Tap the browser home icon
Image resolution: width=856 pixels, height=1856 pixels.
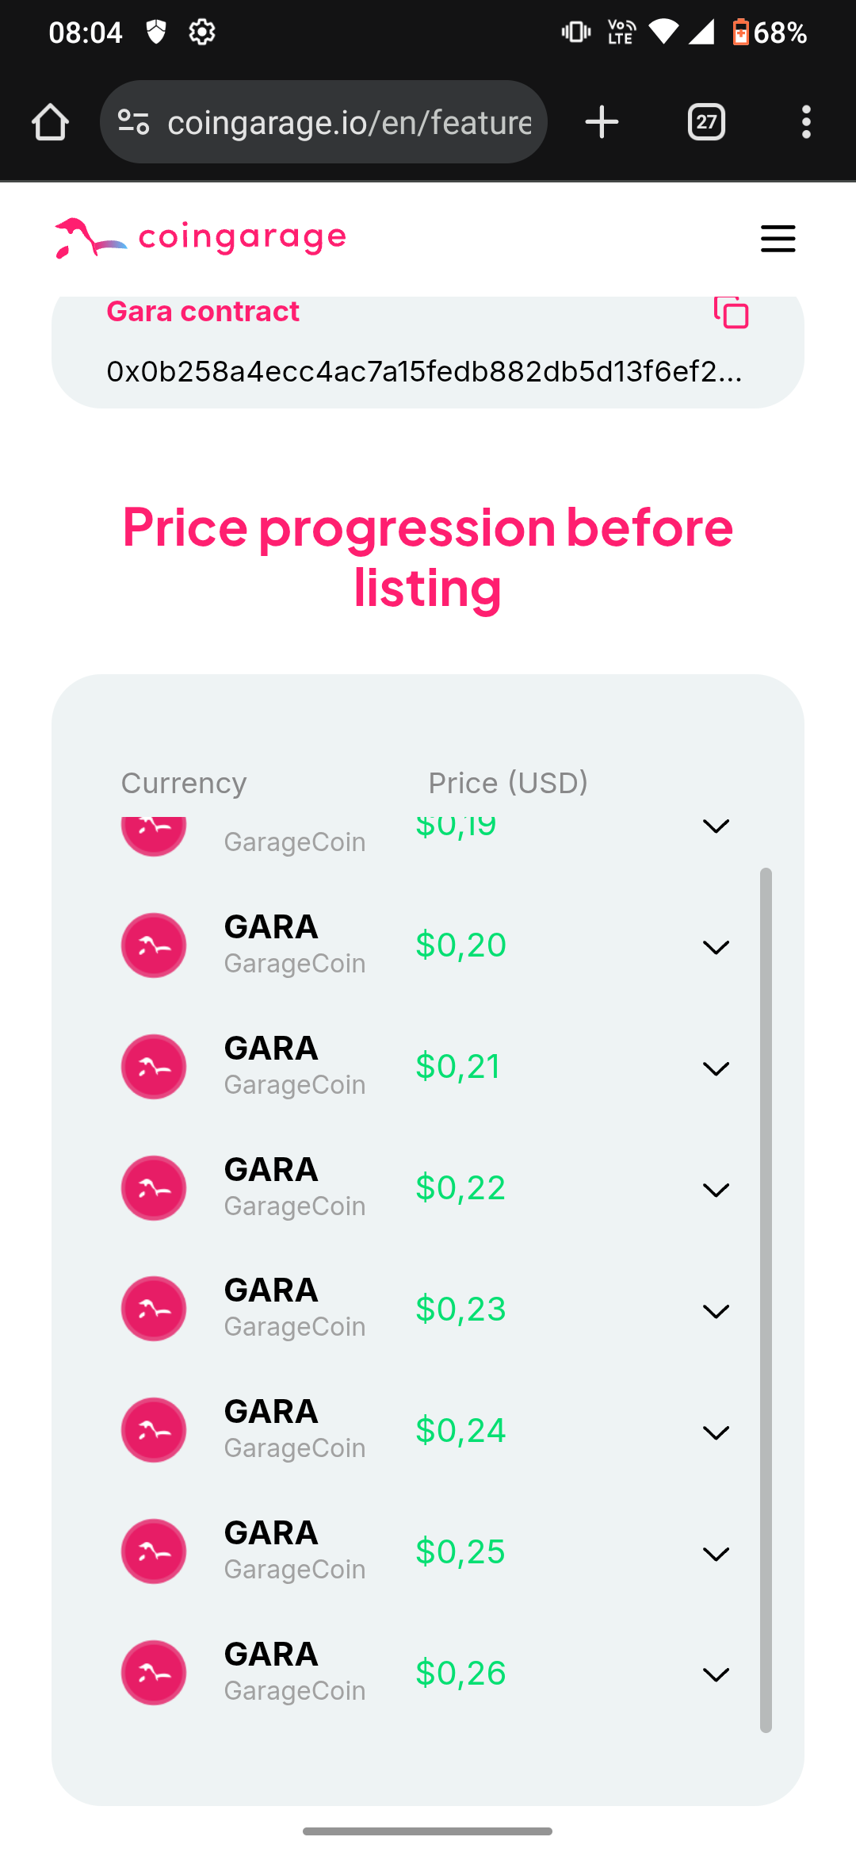pos(50,122)
